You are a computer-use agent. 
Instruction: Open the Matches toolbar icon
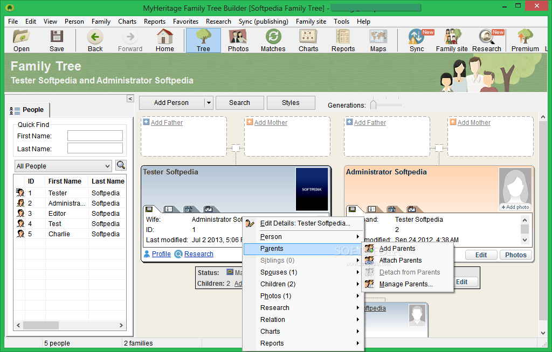tap(273, 37)
